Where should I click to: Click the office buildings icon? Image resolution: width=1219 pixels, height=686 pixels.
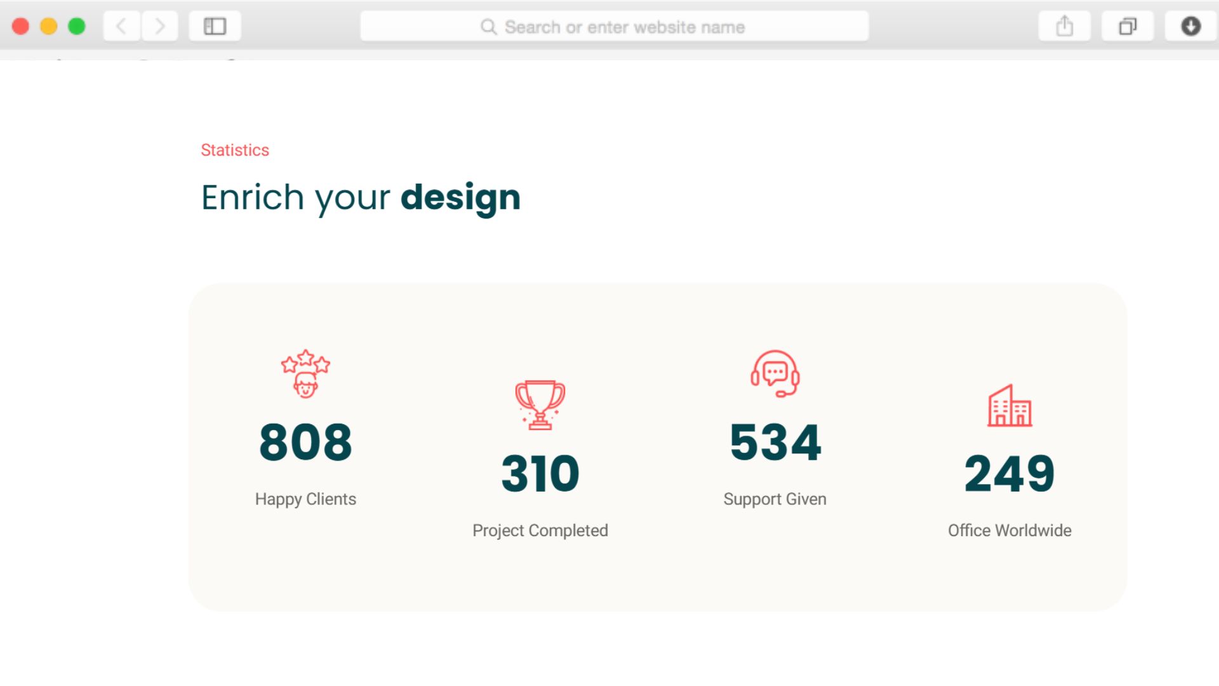pyautogui.click(x=1009, y=405)
